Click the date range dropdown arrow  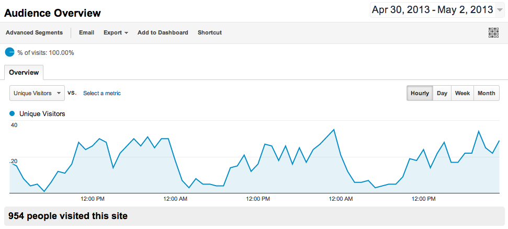pos(499,10)
